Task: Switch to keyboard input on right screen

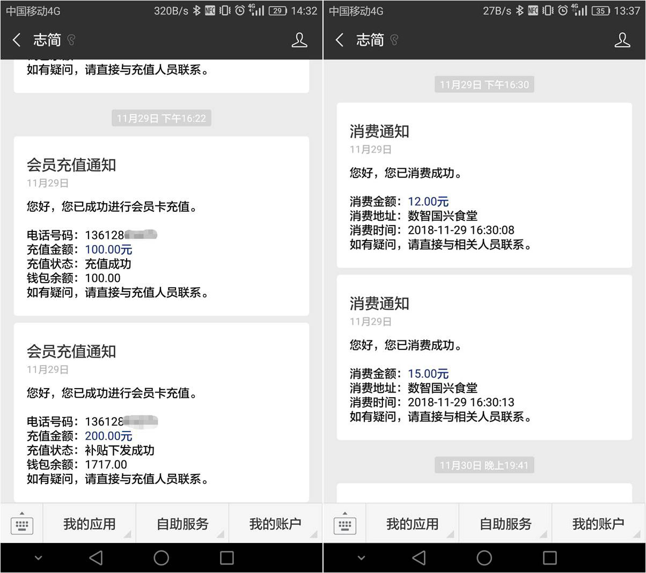Action: click(x=345, y=524)
